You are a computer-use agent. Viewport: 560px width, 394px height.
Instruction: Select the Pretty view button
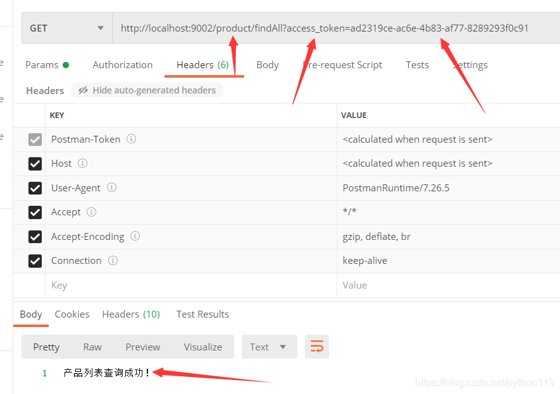46,347
